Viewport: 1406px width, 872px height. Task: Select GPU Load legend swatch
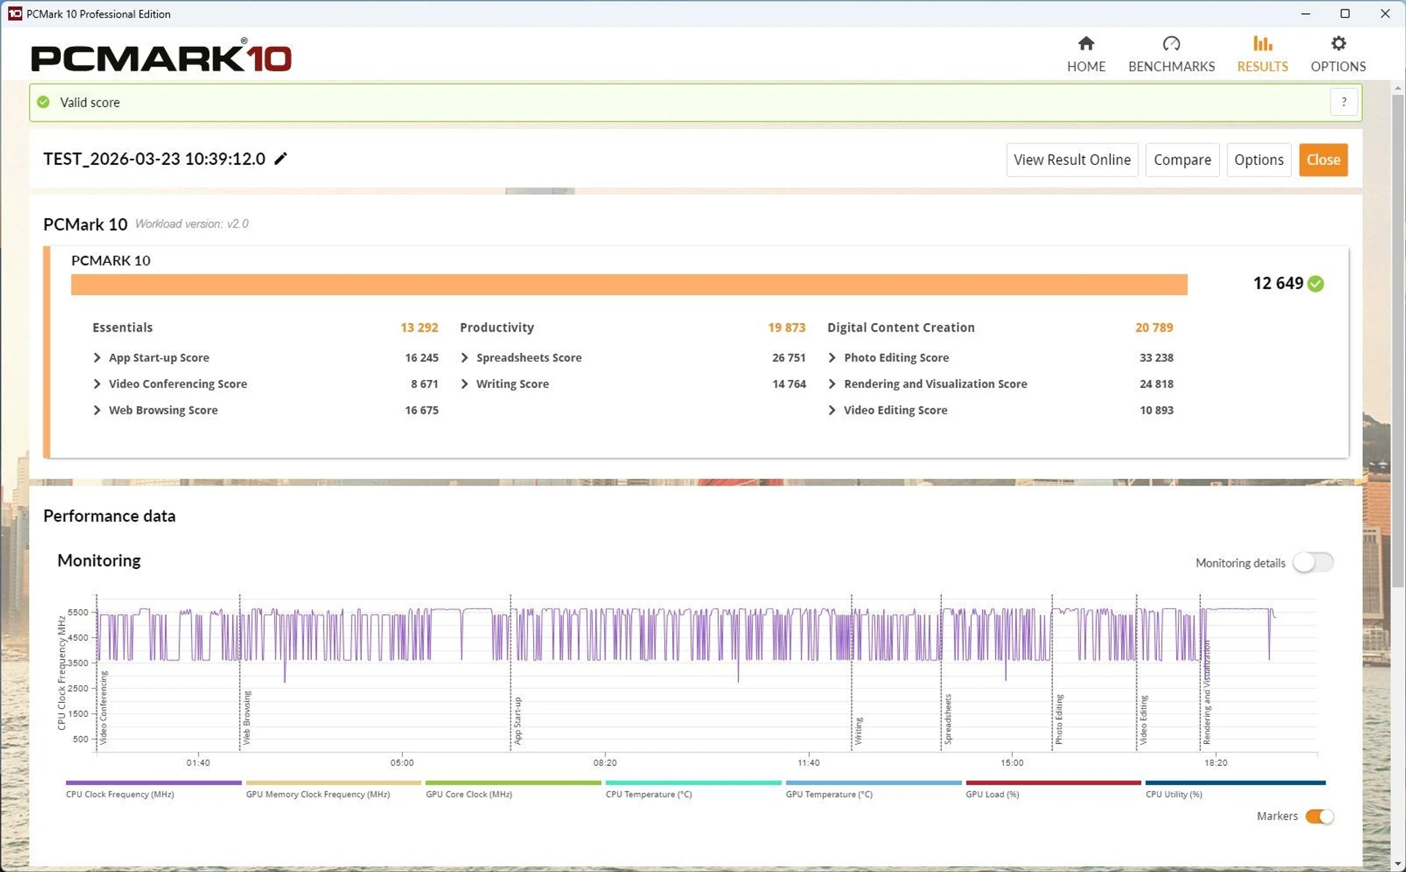1053,783
